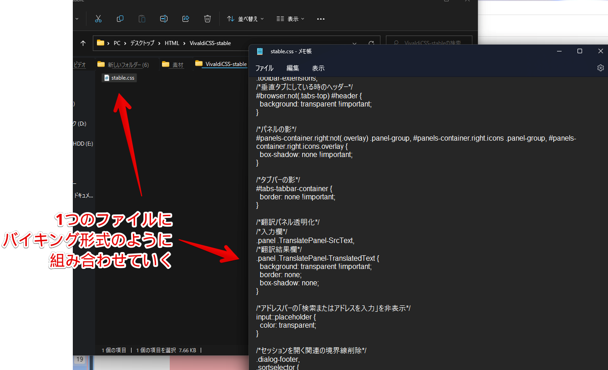Open the pinned 素材 folder
608x370 pixels.
(173, 65)
